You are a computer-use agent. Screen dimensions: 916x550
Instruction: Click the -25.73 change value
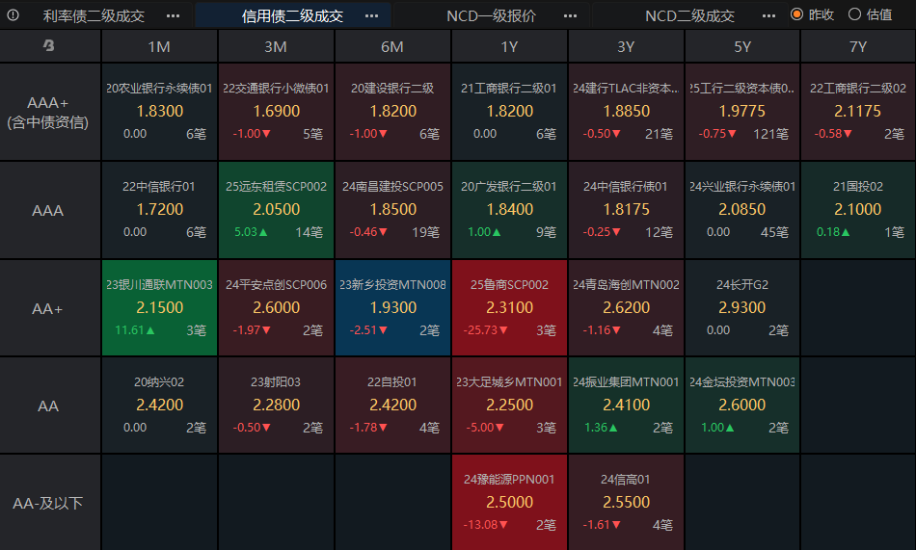[485, 330]
